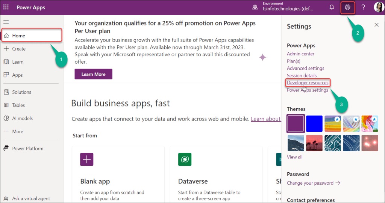Open the Developer resources link
Screen dimensions: 385x203
click(x=308, y=83)
